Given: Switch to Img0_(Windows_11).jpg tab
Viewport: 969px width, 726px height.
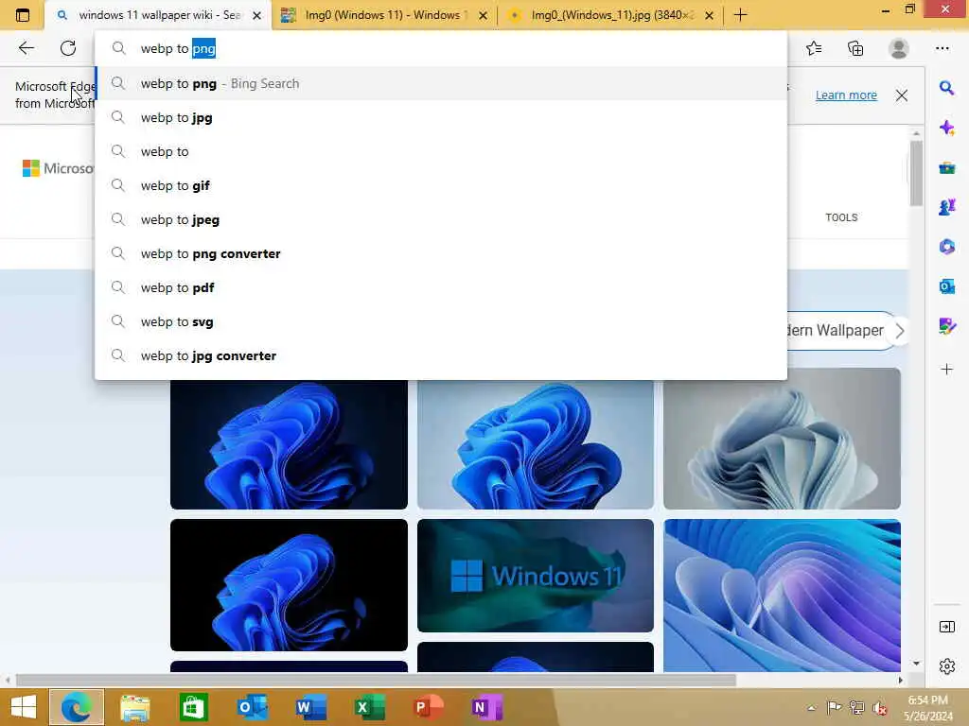Looking at the screenshot, I should [608, 15].
